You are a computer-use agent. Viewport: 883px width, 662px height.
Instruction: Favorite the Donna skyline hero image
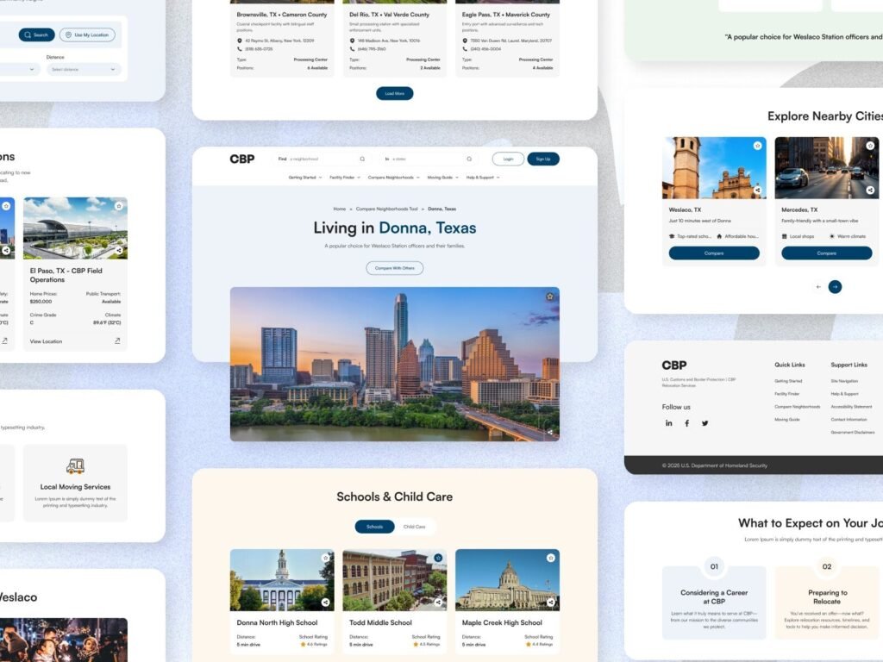pos(549,297)
